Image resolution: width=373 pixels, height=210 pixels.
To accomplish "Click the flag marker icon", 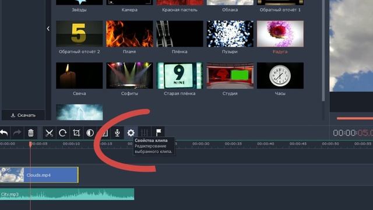I will 158,132.
